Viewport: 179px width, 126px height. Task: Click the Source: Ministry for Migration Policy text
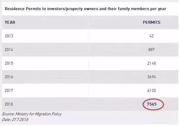click(x=32, y=114)
